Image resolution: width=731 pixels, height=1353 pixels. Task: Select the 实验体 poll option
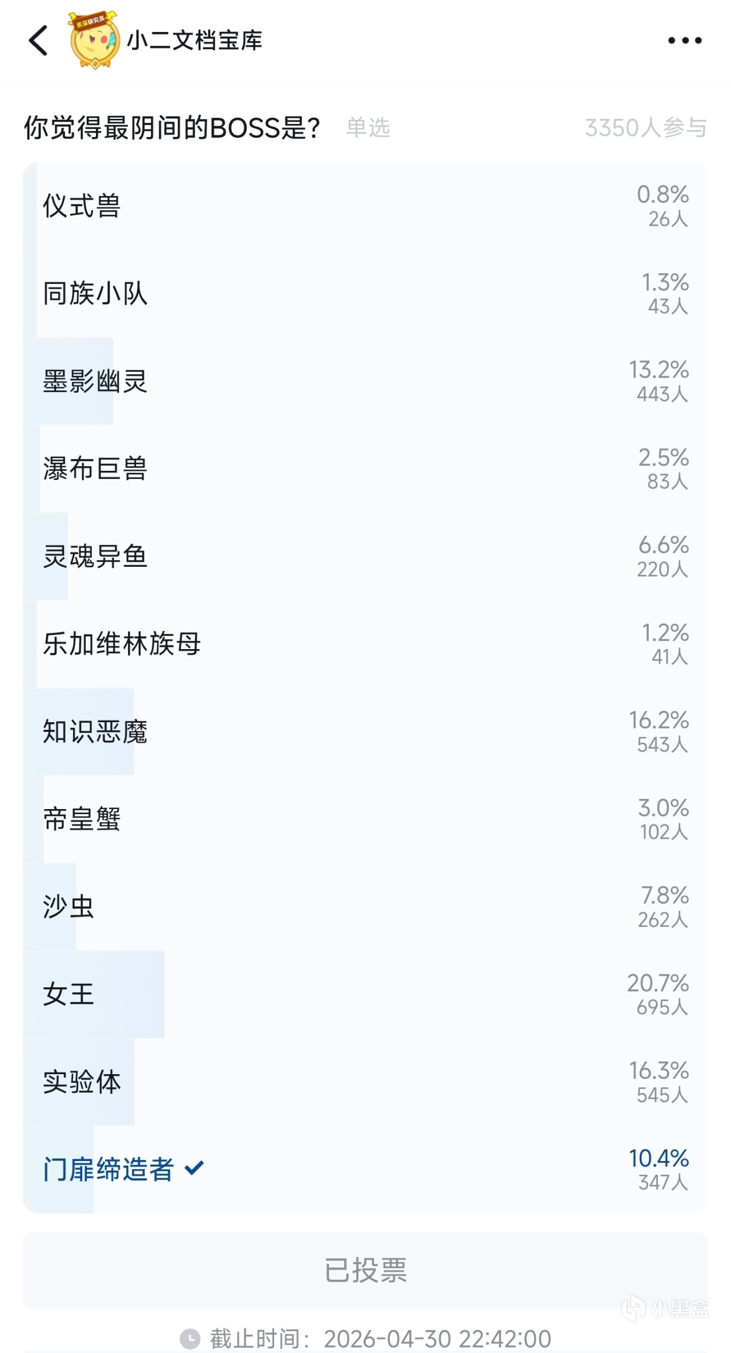coord(365,1082)
